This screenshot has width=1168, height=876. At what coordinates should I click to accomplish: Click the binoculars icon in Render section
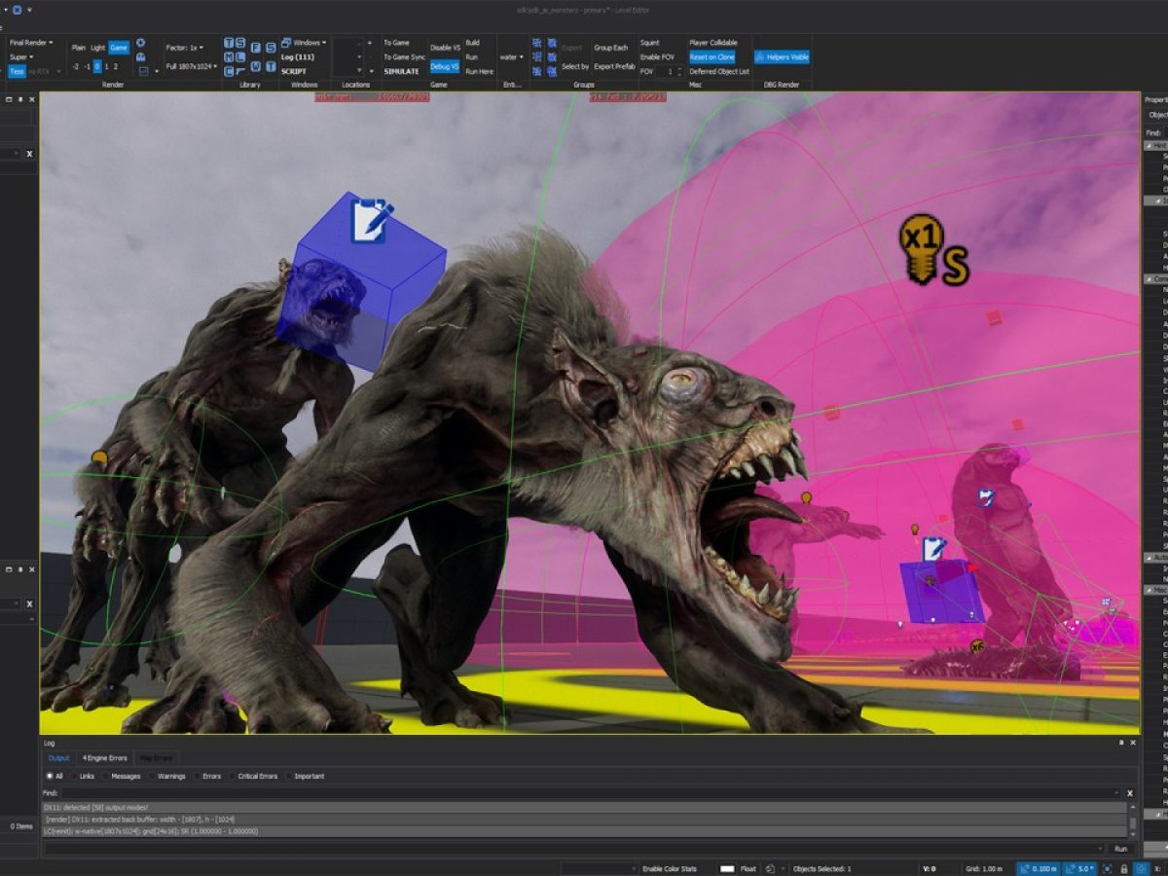(x=141, y=56)
